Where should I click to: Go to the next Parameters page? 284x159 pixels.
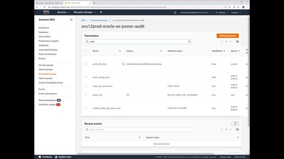point(231,42)
